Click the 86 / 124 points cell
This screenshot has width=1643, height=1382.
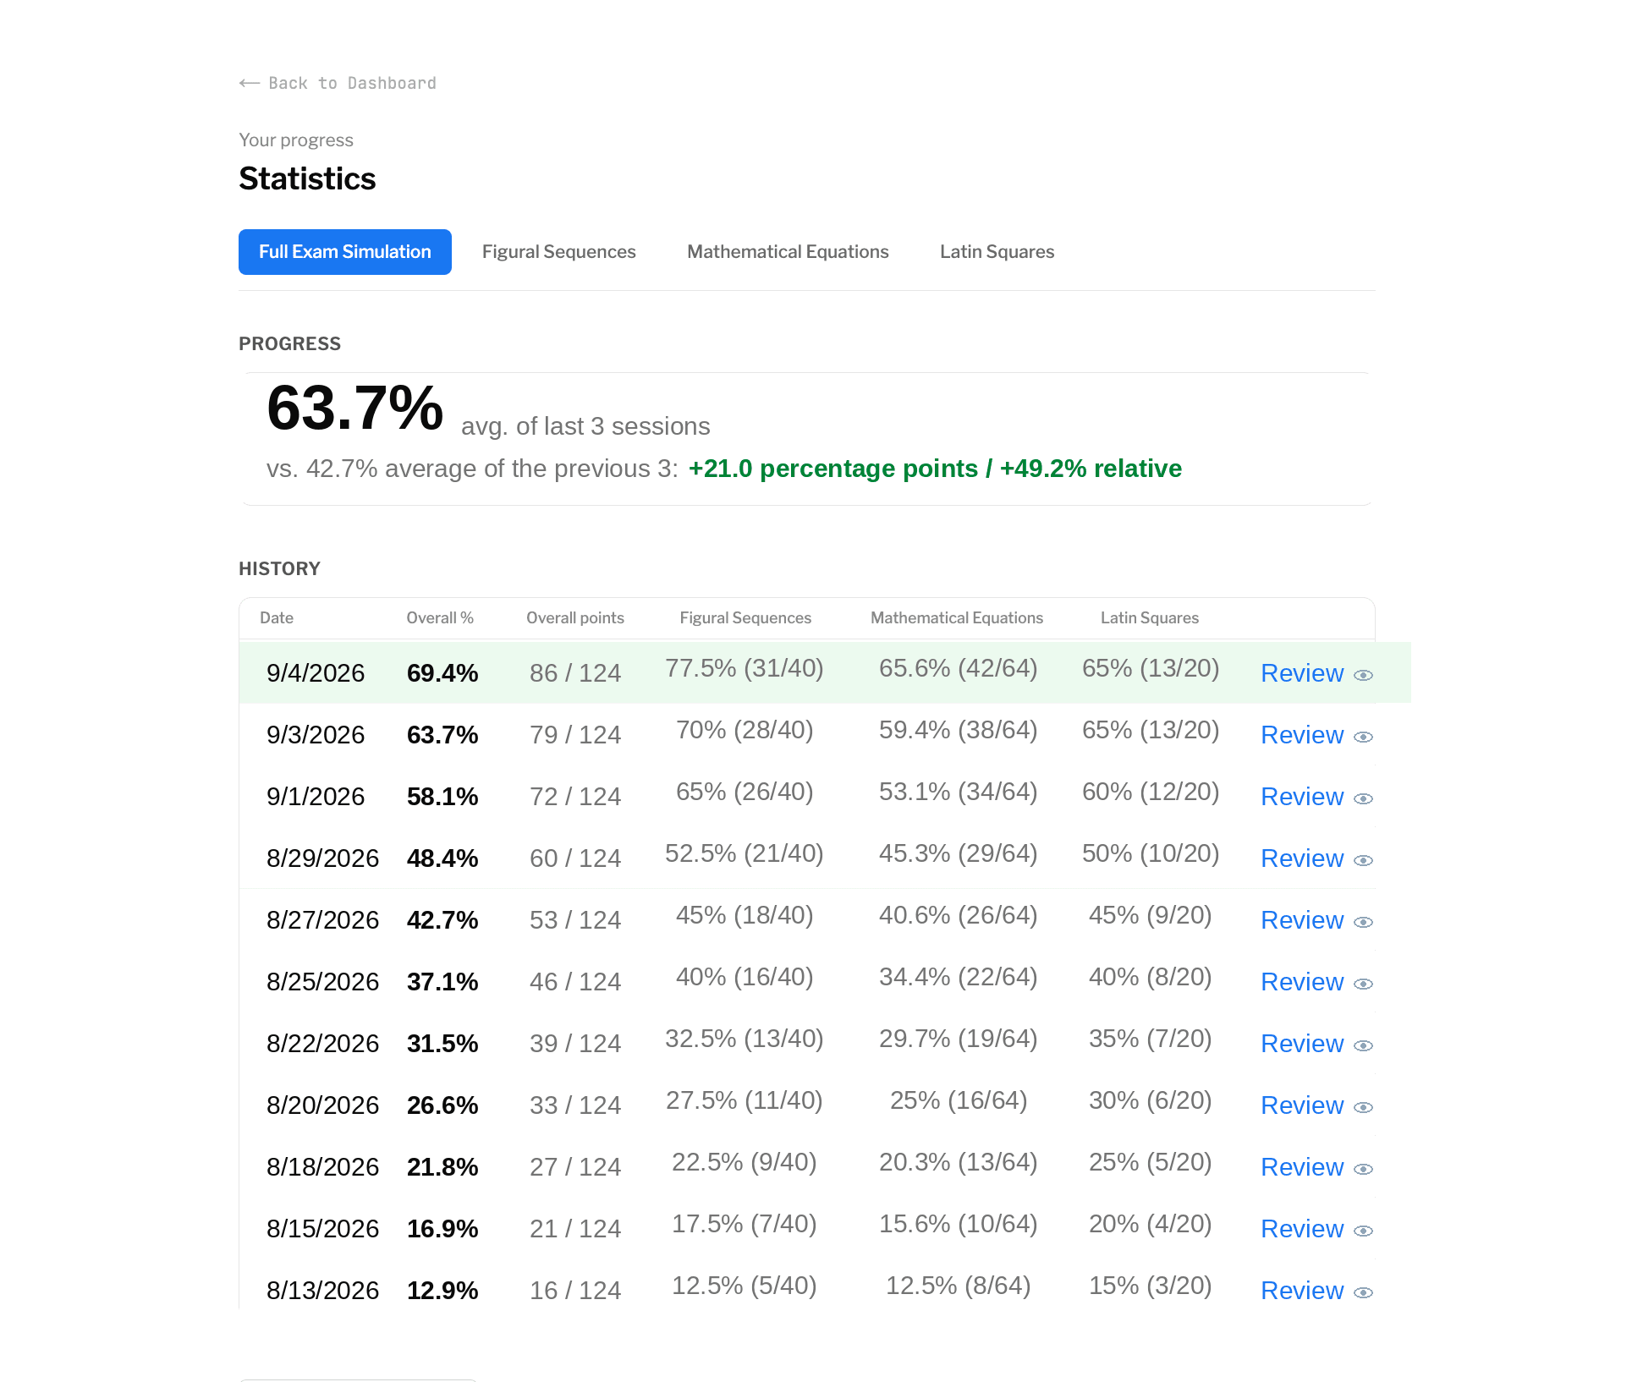(x=575, y=673)
